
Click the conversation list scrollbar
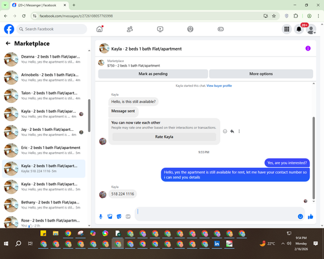89,115
